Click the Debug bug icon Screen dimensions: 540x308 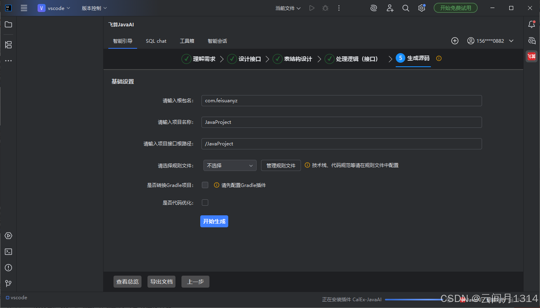325,8
